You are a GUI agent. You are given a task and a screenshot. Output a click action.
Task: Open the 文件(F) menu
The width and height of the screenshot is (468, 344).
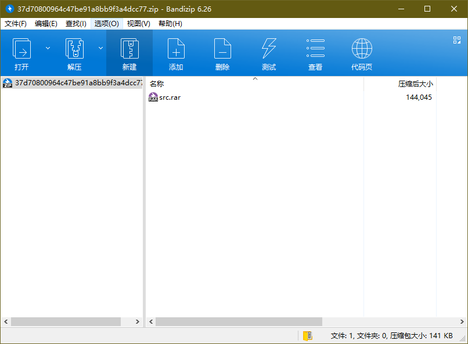pyautogui.click(x=16, y=24)
